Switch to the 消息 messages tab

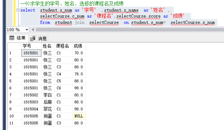coord(38,38)
